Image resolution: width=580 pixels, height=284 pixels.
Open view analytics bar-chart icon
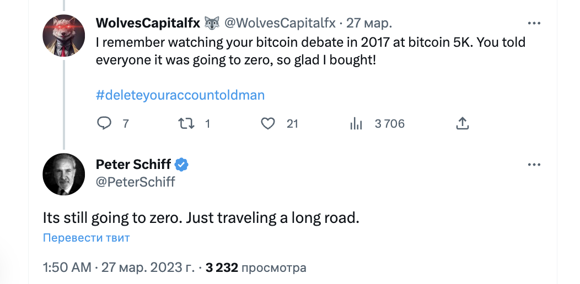(356, 124)
